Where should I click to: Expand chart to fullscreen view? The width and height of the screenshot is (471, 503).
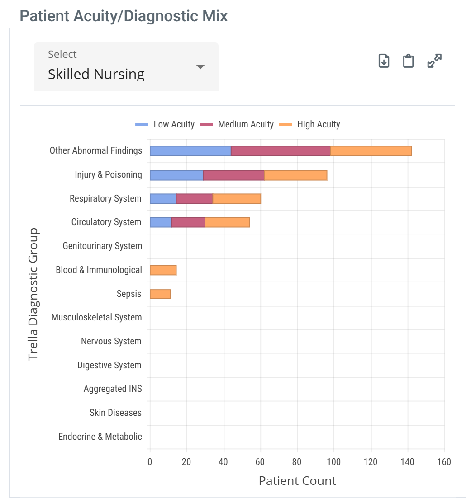[x=434, y=61]
